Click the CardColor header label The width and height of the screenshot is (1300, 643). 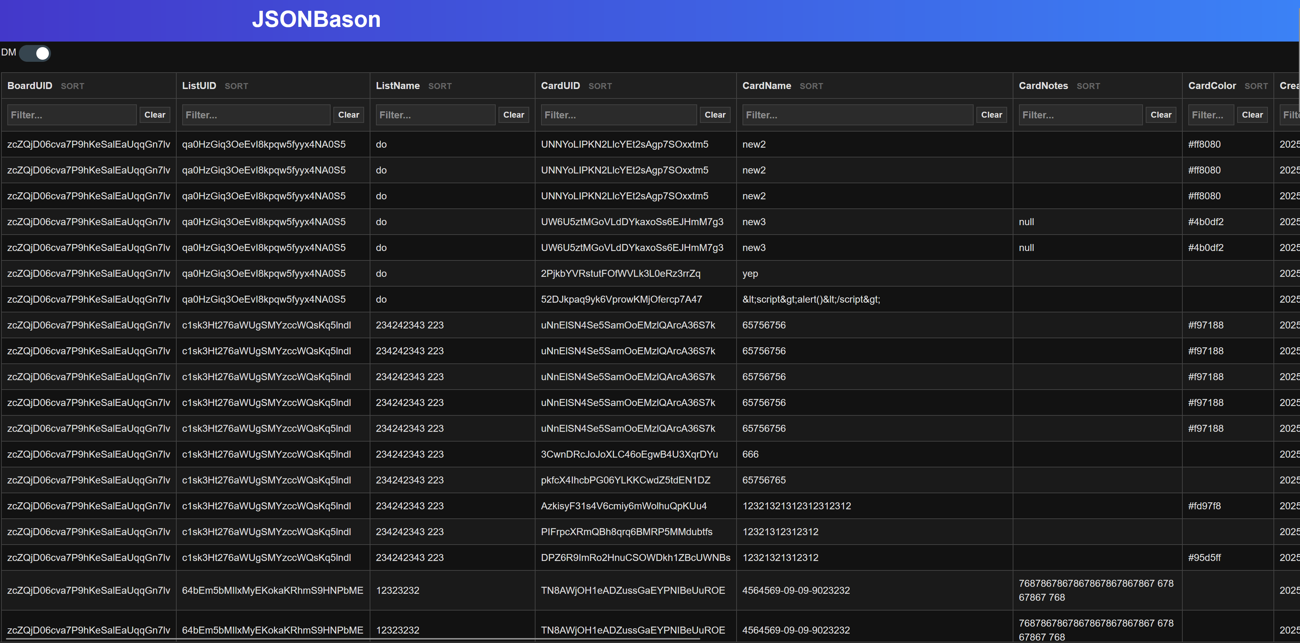tap(1212, 86)
